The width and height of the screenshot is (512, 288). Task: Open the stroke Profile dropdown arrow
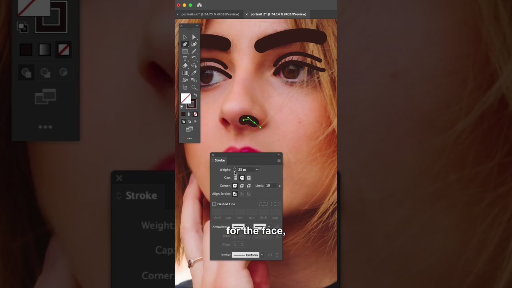pyautogui.click(x=262, y=255)
